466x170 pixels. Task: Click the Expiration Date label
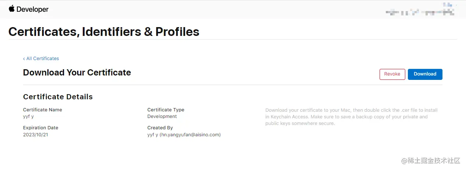click(x=40, y=128)
